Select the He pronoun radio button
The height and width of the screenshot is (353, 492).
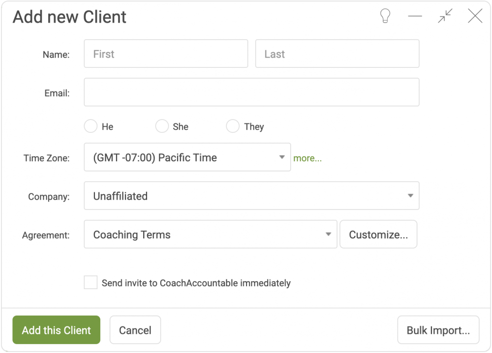pyautogui.click(x=91, y=126)
